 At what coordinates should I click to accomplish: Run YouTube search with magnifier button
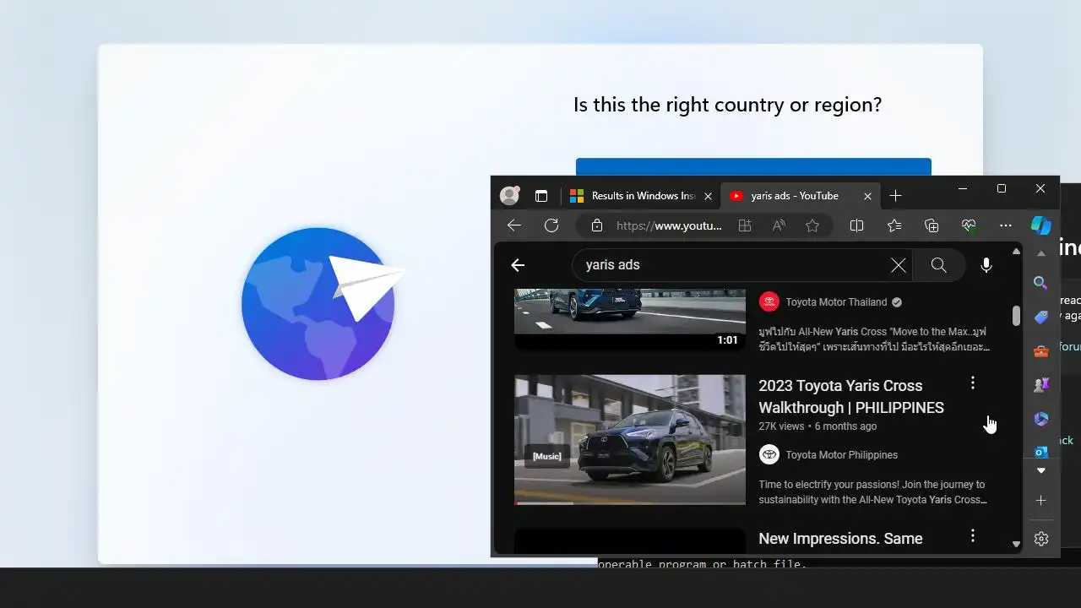938,265
